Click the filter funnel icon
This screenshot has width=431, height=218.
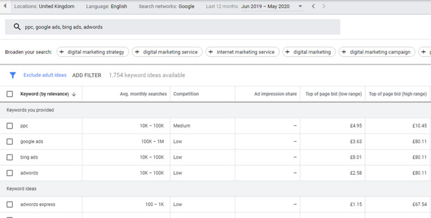coord(13,75)
